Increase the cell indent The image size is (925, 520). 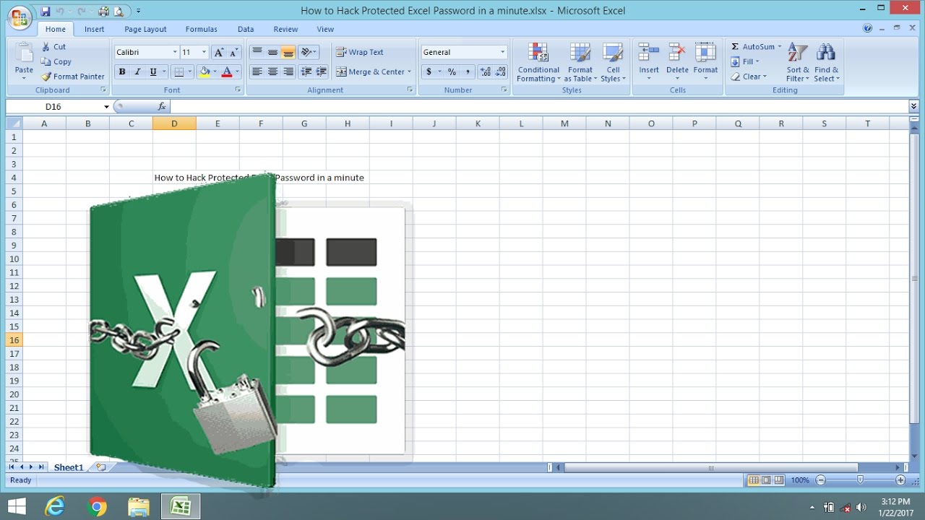[x=322, y=71]
